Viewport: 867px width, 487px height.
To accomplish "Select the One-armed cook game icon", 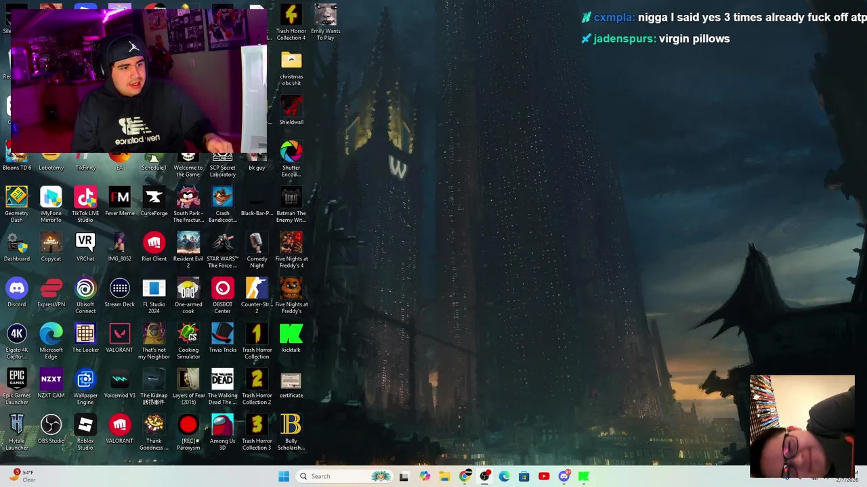I will (x=188, y=295).
